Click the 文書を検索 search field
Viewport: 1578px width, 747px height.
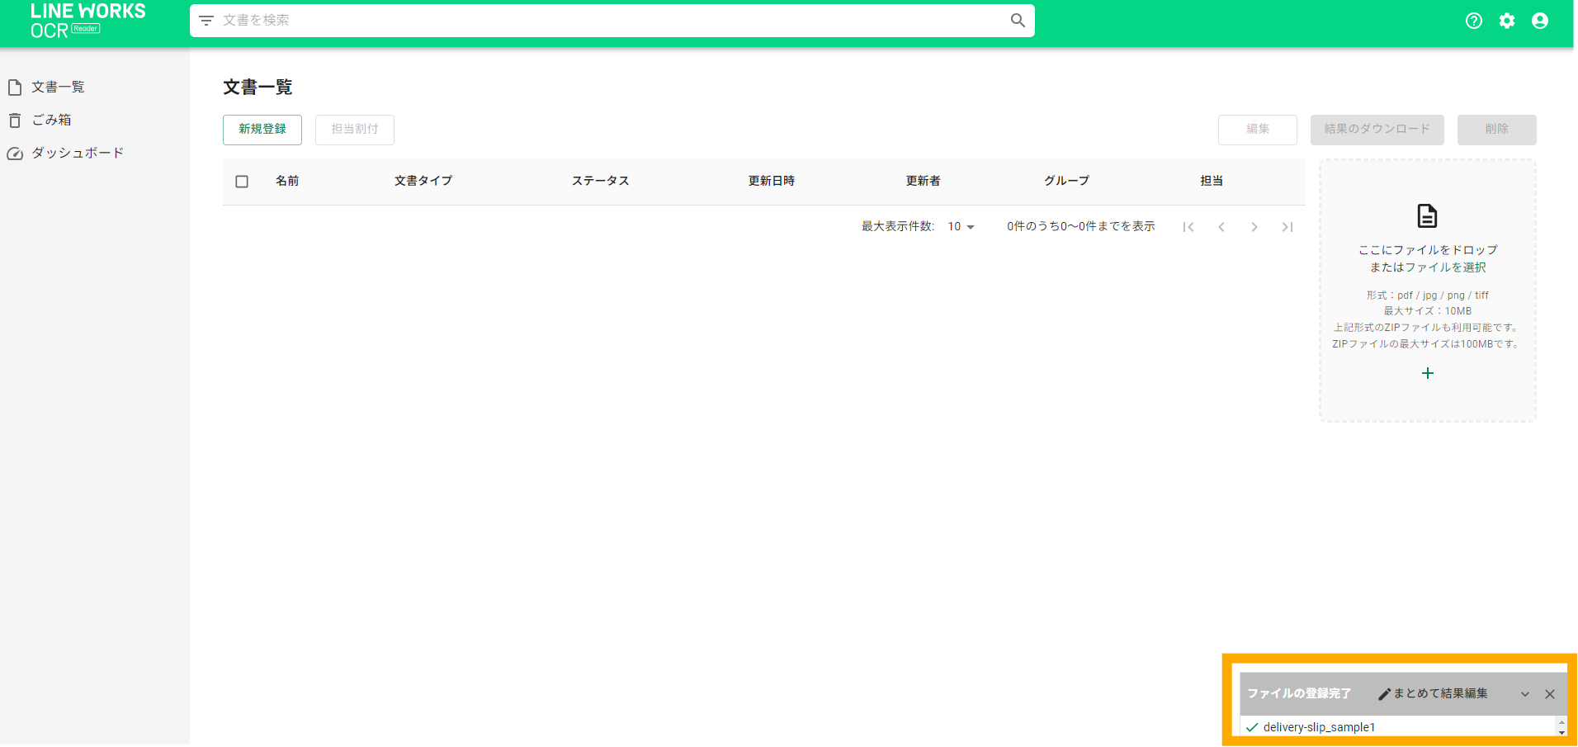(x=611, y=21)
